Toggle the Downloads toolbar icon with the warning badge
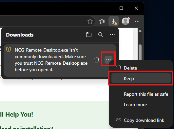This screenshot has width=174, height=129. point(114,21)
